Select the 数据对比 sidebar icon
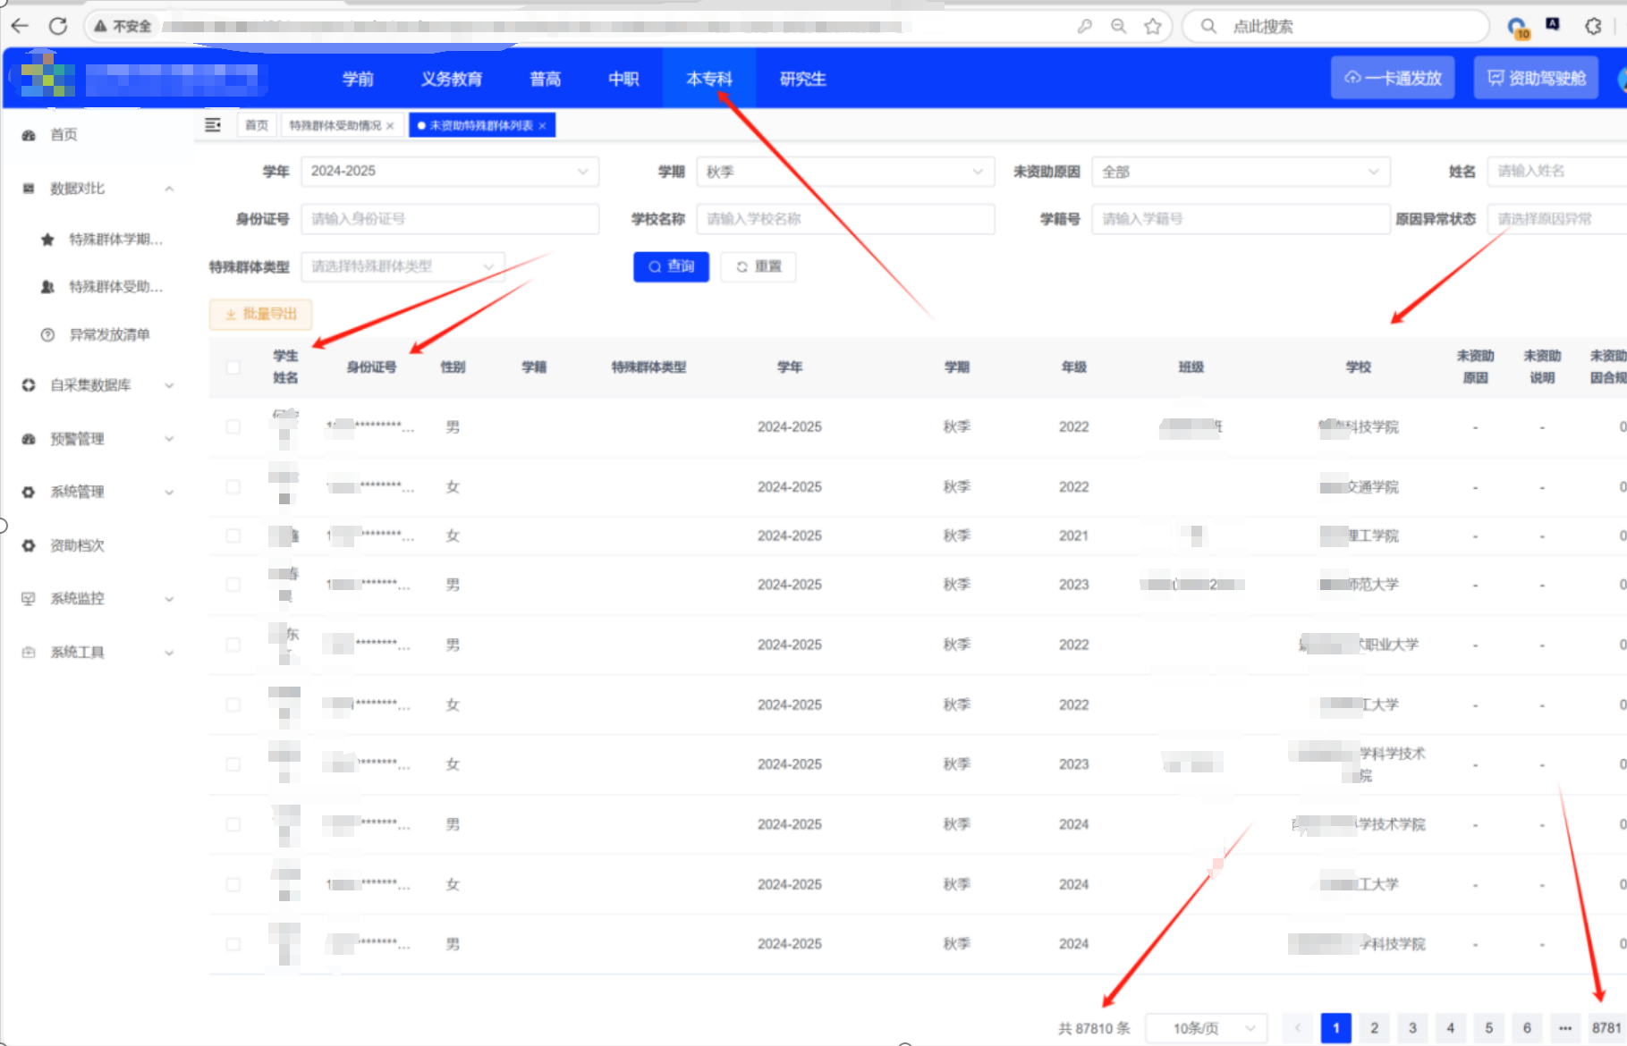 pos(29,189)
